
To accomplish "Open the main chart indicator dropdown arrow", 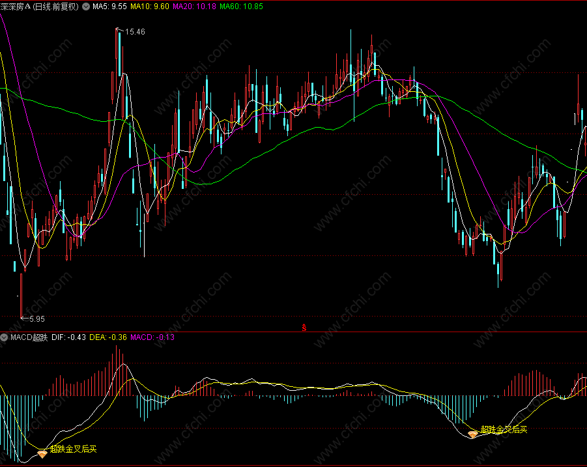I will [x=86, y=7].
